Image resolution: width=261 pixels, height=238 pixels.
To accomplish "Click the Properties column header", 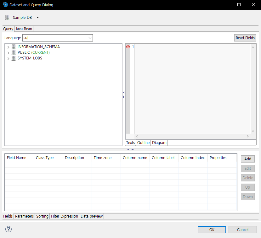I will coord(222,158).
